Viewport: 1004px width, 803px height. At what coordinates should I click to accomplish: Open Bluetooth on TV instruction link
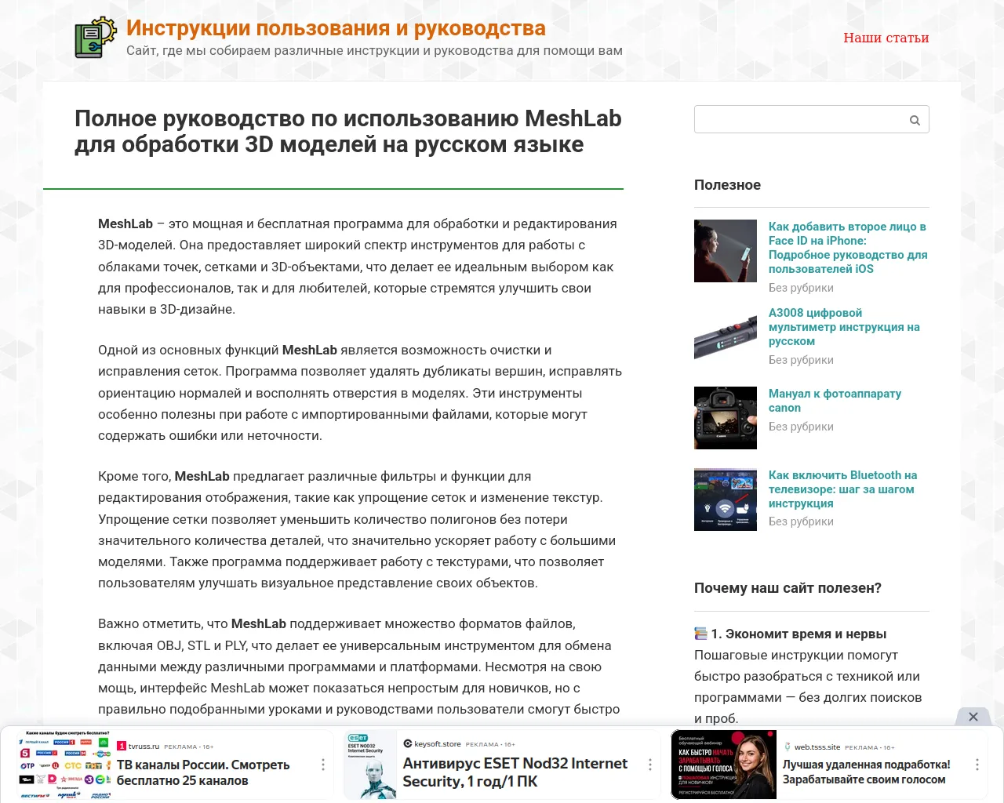click(842, 489)
